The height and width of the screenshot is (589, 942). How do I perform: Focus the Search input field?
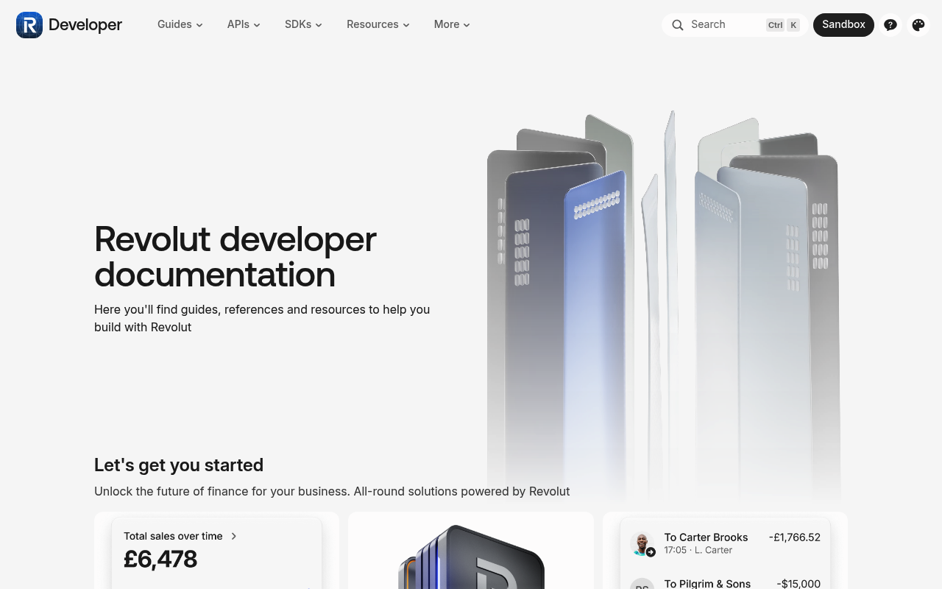[734, 25]
